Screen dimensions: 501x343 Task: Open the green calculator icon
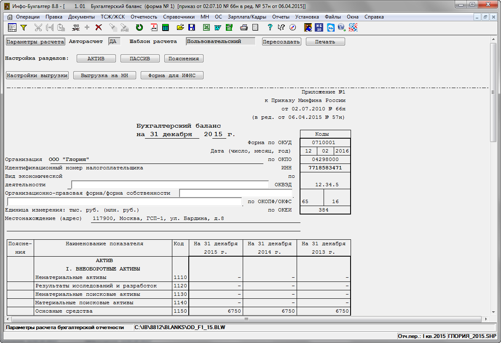click(x=166, y=27)
